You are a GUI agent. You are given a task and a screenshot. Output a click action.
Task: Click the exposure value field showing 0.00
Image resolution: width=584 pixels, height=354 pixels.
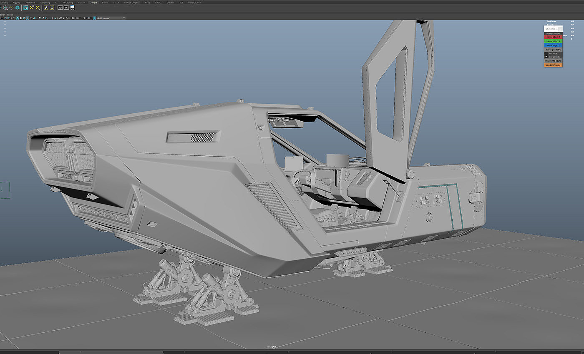(x=78, y=18)
